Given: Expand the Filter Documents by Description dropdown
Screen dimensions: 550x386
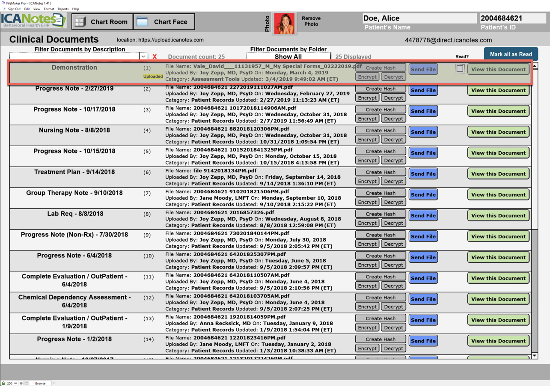Looking at the screenshot, I should [x=143, y=56].
